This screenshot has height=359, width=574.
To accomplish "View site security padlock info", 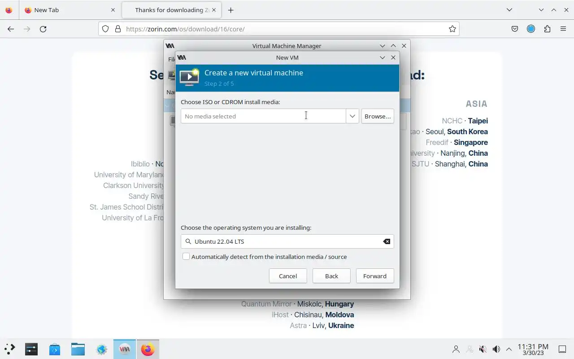I will (118, 29).
